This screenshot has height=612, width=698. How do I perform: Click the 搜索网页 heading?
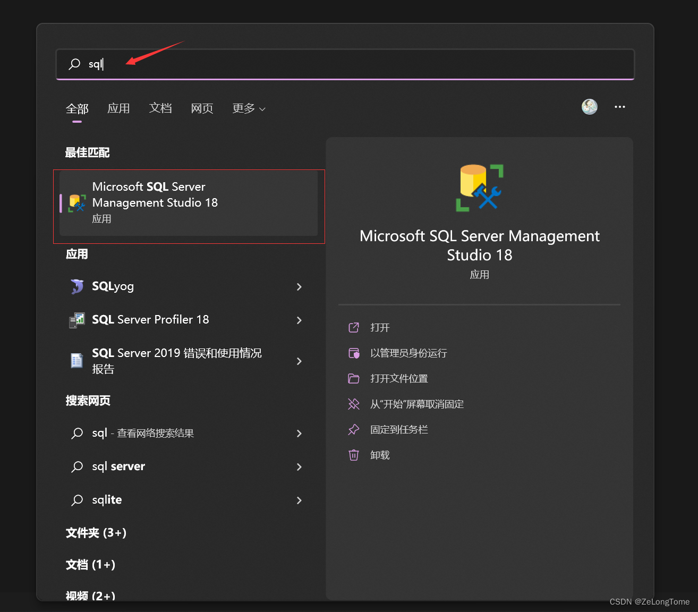(x=88, y=401)
